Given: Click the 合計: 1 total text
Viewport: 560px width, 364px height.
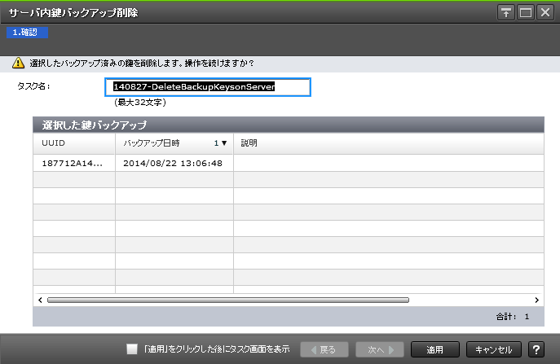Looking at the screenshot, I should coord(513,317).
